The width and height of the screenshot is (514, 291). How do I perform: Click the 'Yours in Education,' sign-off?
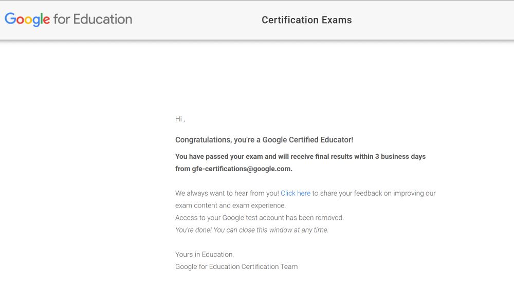[x=205, y=255]
